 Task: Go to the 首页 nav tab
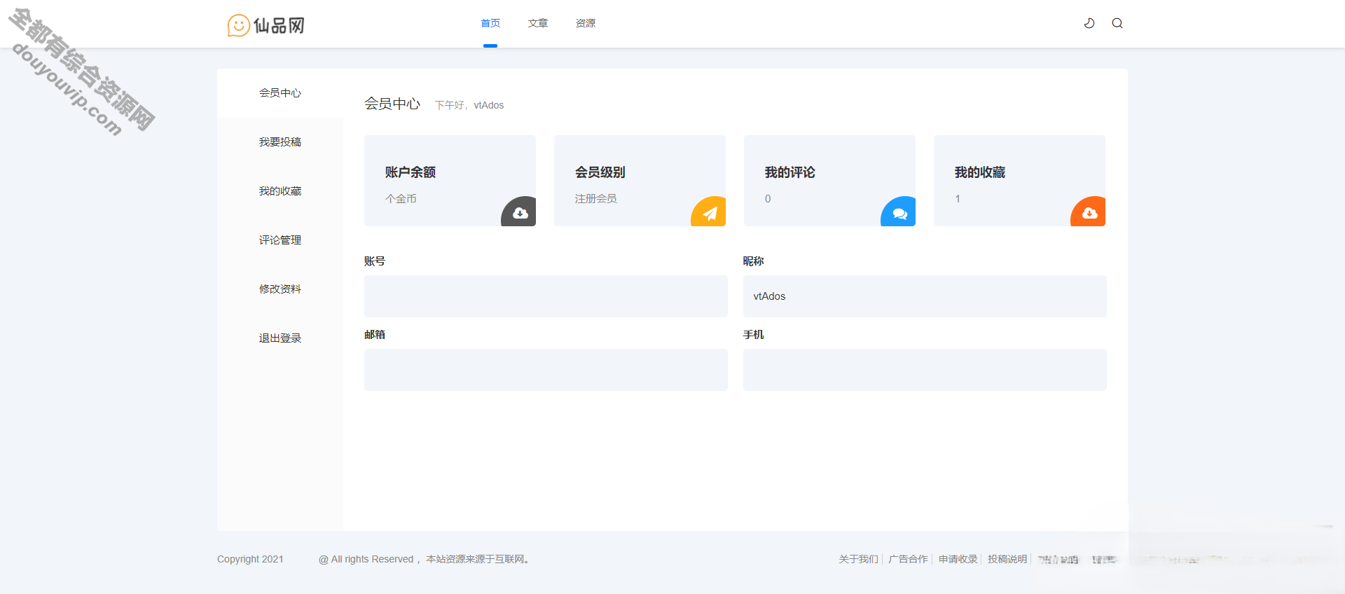490,23
